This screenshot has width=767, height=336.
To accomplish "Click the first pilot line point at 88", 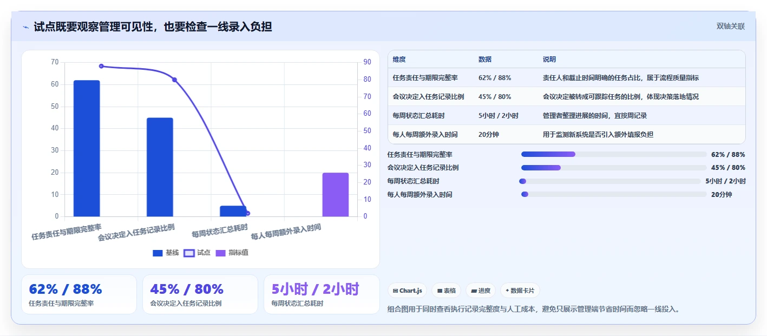I will (x=101, y=66).
